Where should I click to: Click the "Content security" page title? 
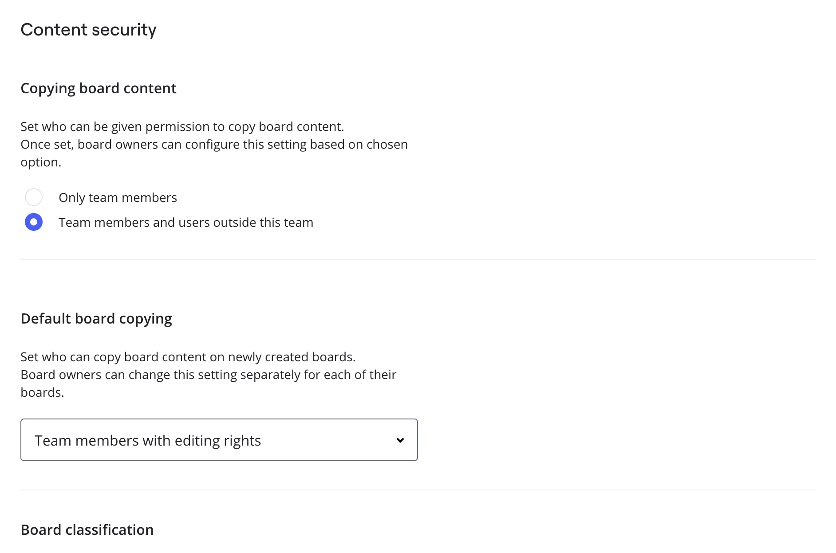(x=88, y=30)
